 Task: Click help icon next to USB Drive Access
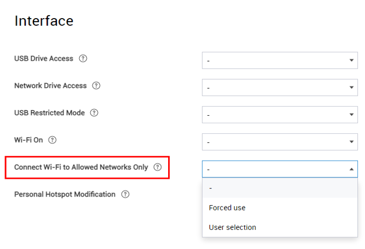pos(83,58)
